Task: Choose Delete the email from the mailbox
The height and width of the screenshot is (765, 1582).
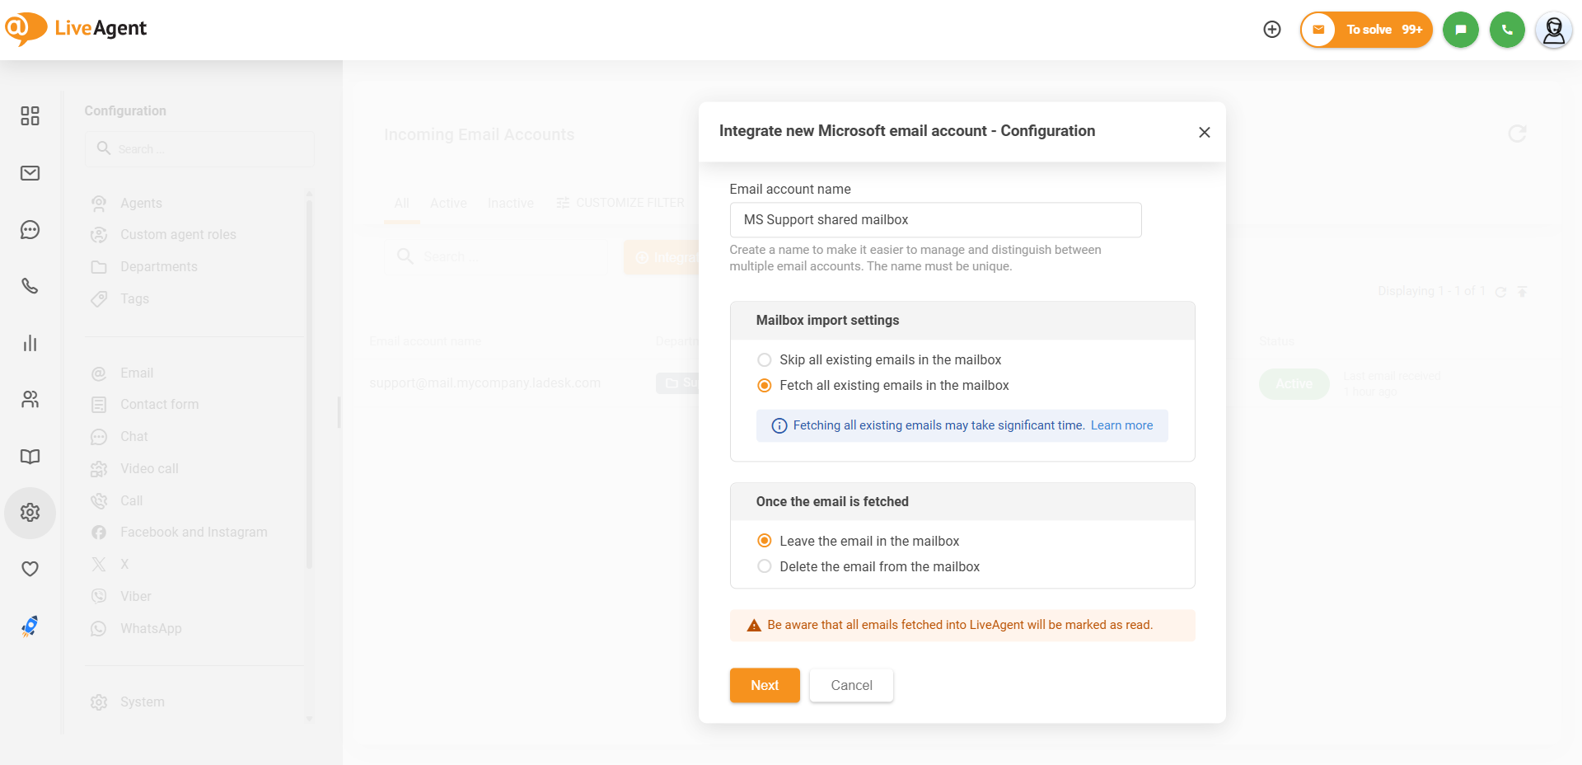Action: click(765, 566)
